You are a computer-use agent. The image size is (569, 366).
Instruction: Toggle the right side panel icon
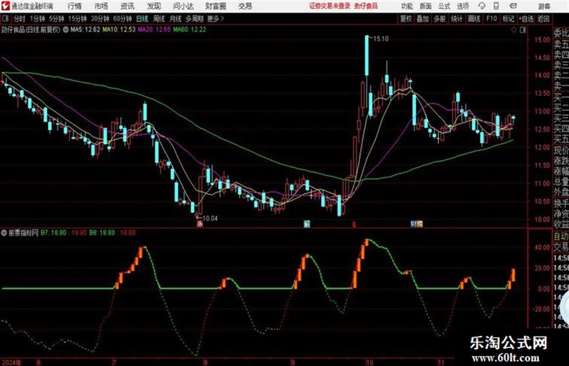click(x=523, y=30)
